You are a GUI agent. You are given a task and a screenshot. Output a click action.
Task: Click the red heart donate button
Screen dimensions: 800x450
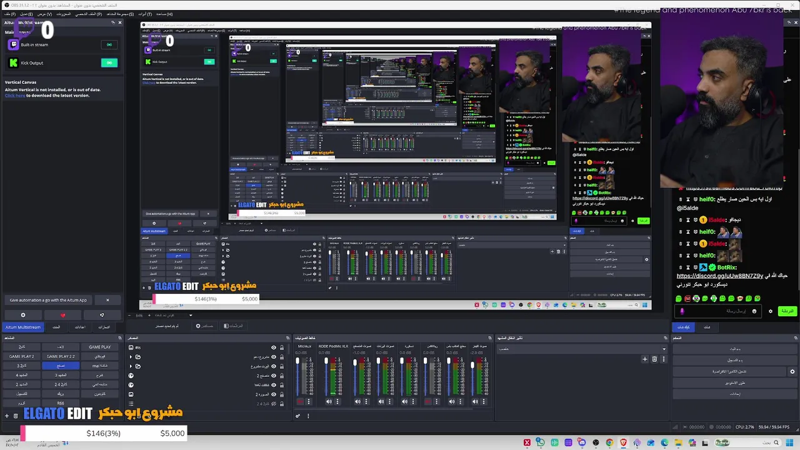pyautogui.click(x=62, y=315)
